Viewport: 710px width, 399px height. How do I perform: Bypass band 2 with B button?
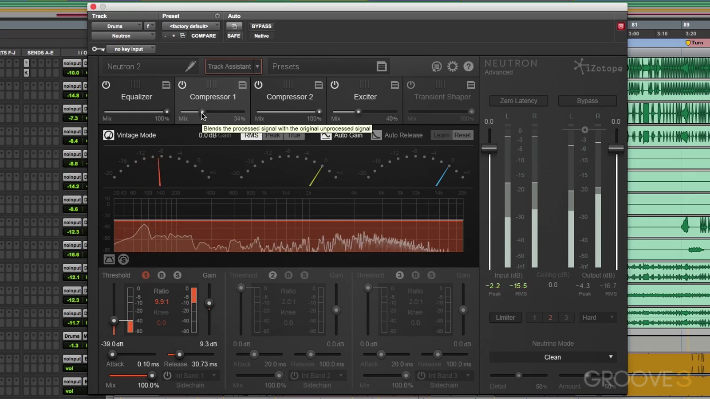coord(288,275)
